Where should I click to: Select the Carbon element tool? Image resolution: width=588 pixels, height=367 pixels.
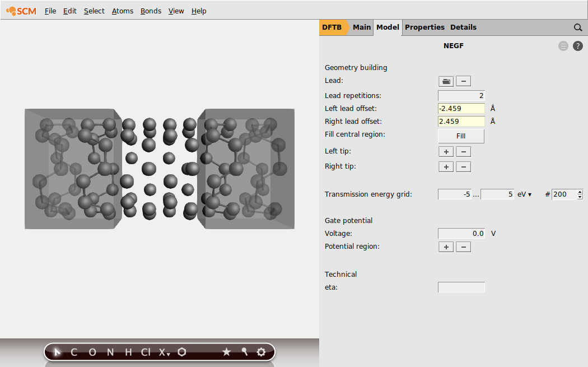(73, 352)
